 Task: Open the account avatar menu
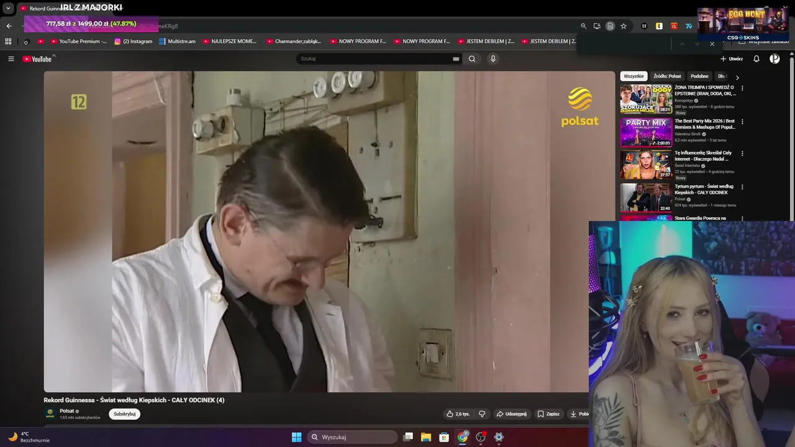(775, 59)
